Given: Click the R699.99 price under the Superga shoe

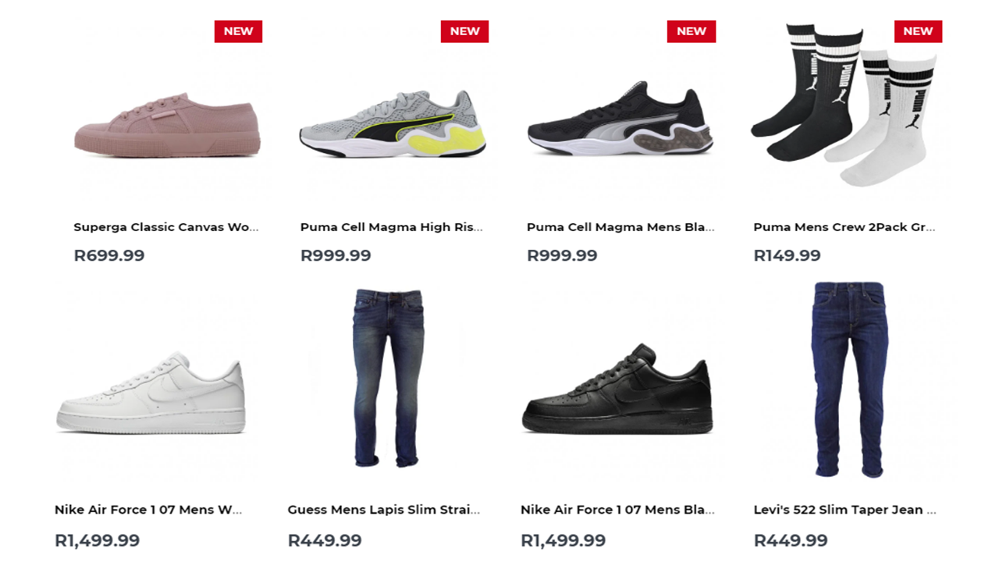Looking at the screenshot, I should (x=109, y=255).
